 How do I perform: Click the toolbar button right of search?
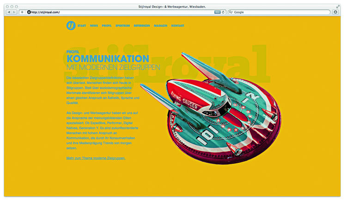coord(335,12)
